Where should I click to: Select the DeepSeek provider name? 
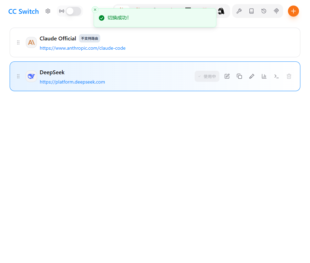pyautogui.click(x=52, y=72)
